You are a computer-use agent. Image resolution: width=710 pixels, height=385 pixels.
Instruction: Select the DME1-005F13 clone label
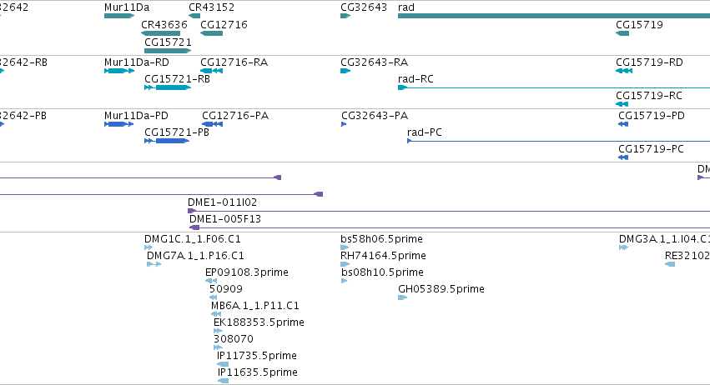pyautogui.click(x=225, y=218)
